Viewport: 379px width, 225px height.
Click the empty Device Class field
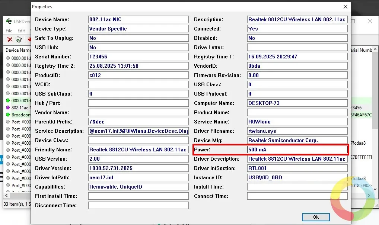(x=138, y=140)
